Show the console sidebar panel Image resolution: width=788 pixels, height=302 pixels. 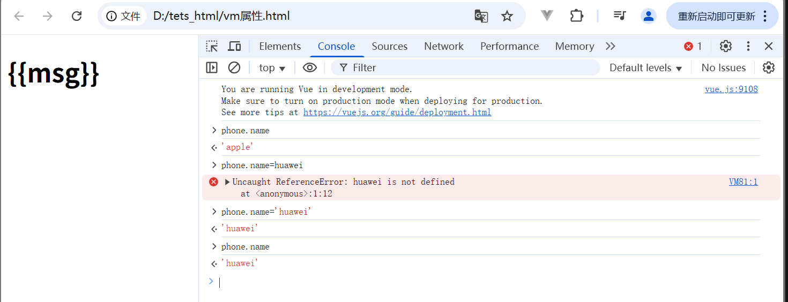(x=212, y=67)
